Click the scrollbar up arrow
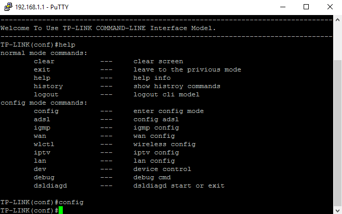The width and height of the screenshot is (342, 214). click(337, 20)
